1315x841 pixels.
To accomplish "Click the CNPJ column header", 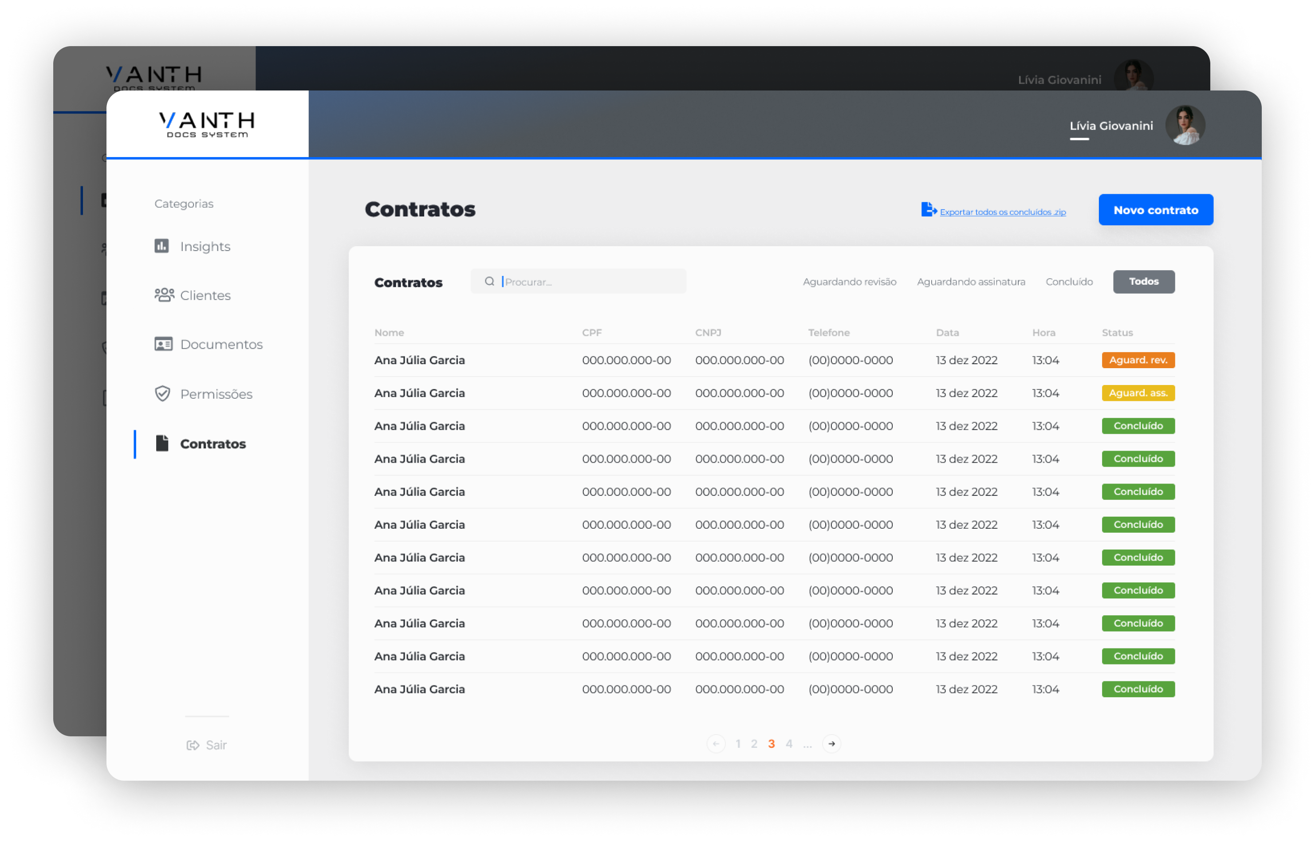I will 708,333.
